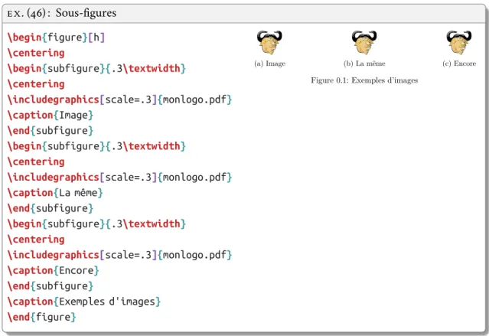Click the \begin{figure}[h] code line
489x336 pixels.
tap(56, 38)
